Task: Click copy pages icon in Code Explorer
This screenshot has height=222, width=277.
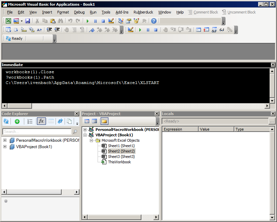Action: coord(69,121)
